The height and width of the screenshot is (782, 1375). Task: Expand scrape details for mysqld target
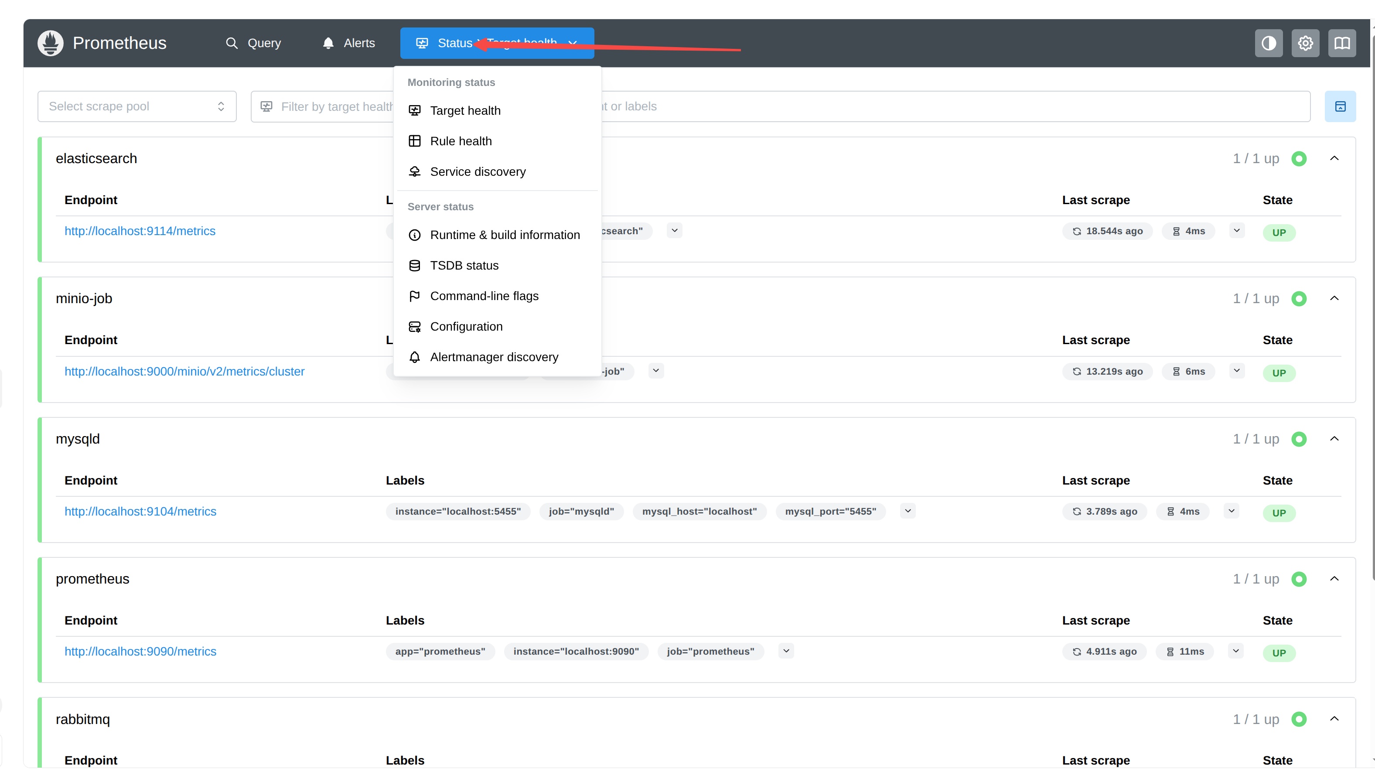(1231, 511)
